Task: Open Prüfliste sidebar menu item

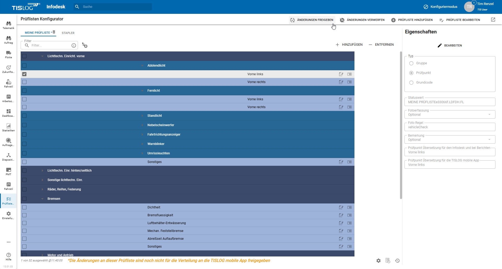Action: pos(8,201)
